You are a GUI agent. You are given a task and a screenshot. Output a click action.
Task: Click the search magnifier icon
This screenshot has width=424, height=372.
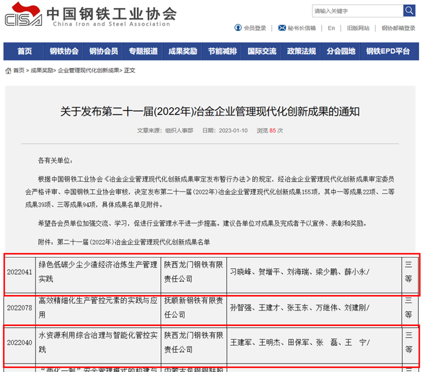[x=409, y=11]
